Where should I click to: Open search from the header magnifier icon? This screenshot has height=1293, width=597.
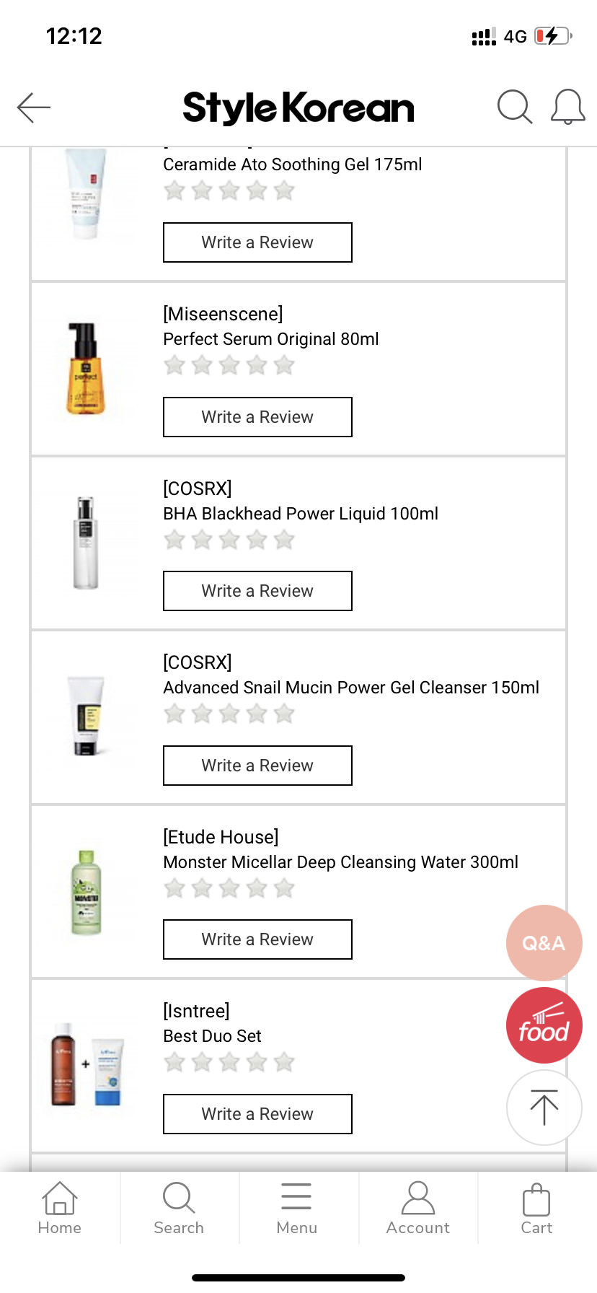tap(514, 108)
